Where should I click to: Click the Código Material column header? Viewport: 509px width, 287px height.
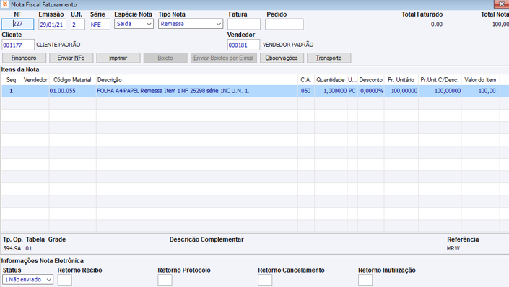pos(72,80)
